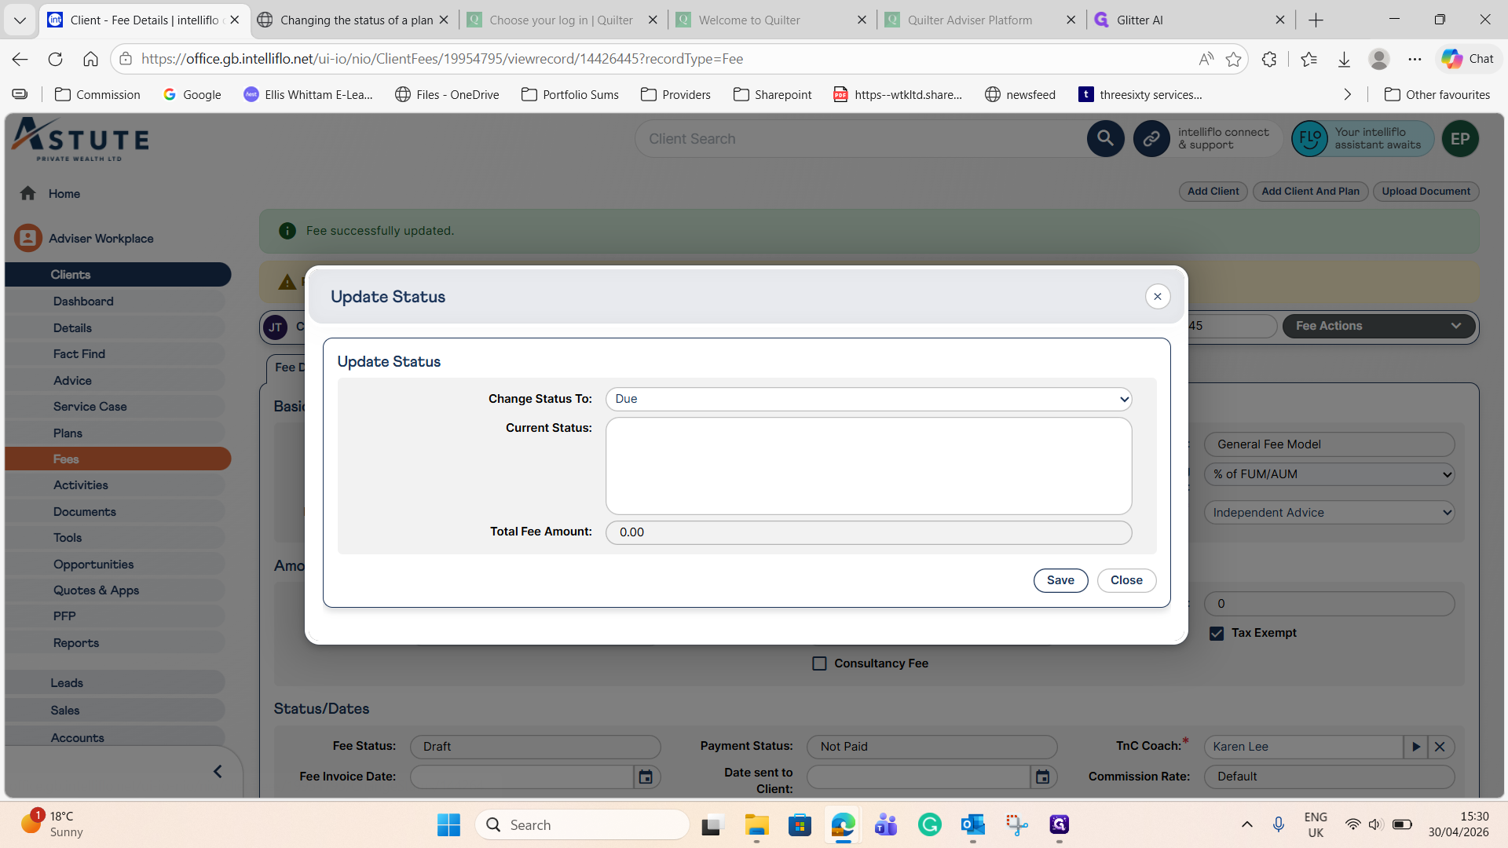Screen dimensions: 1508x848
Task: Open Windows Start menu
Action: coord(448,824)
